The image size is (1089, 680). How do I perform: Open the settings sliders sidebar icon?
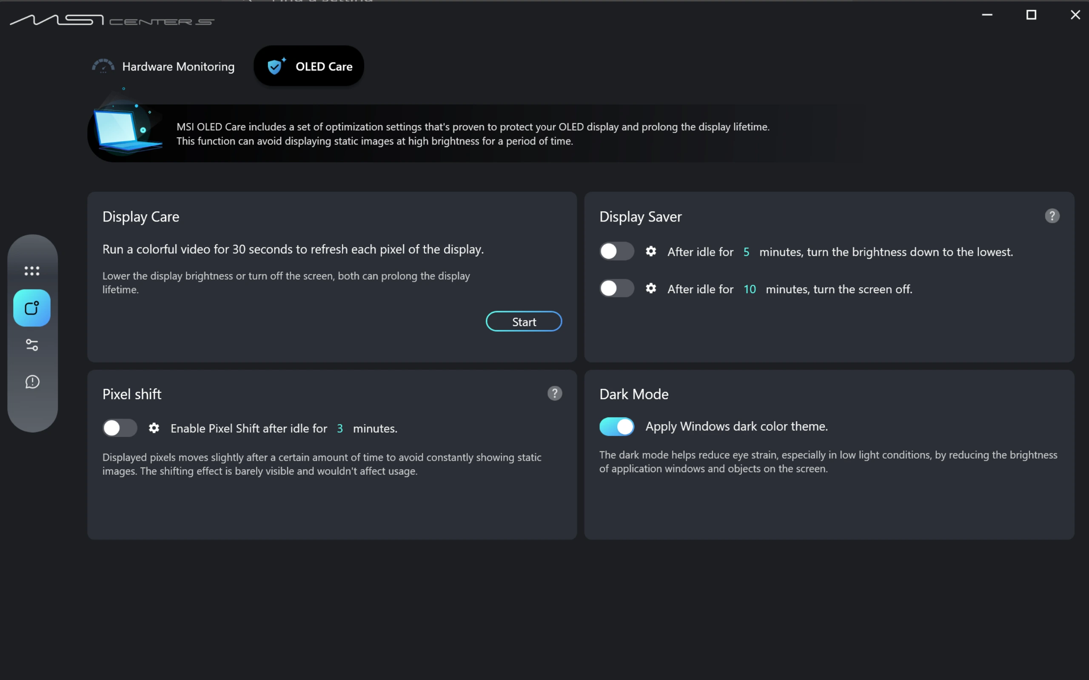pos(32,345)
